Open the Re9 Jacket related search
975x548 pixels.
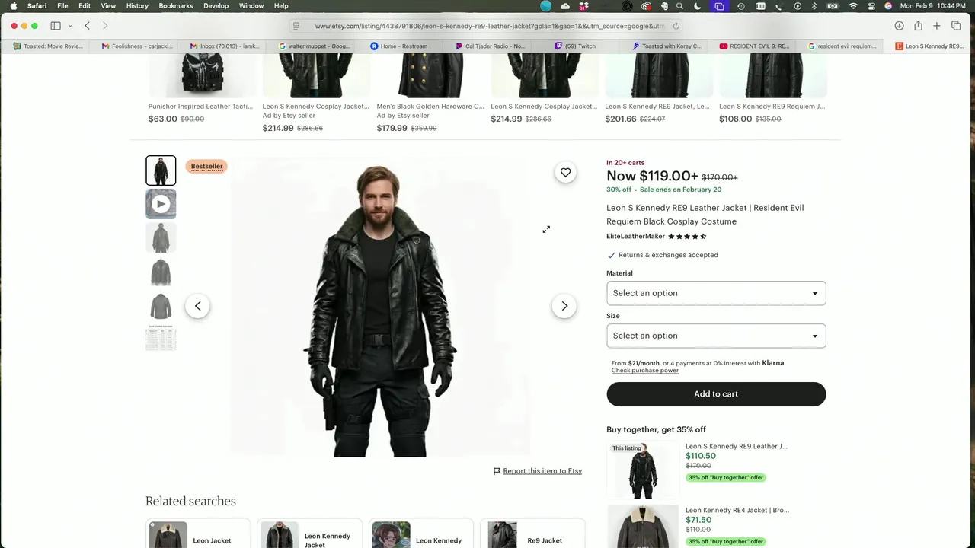pyautogui.click(x=532, y=535)
